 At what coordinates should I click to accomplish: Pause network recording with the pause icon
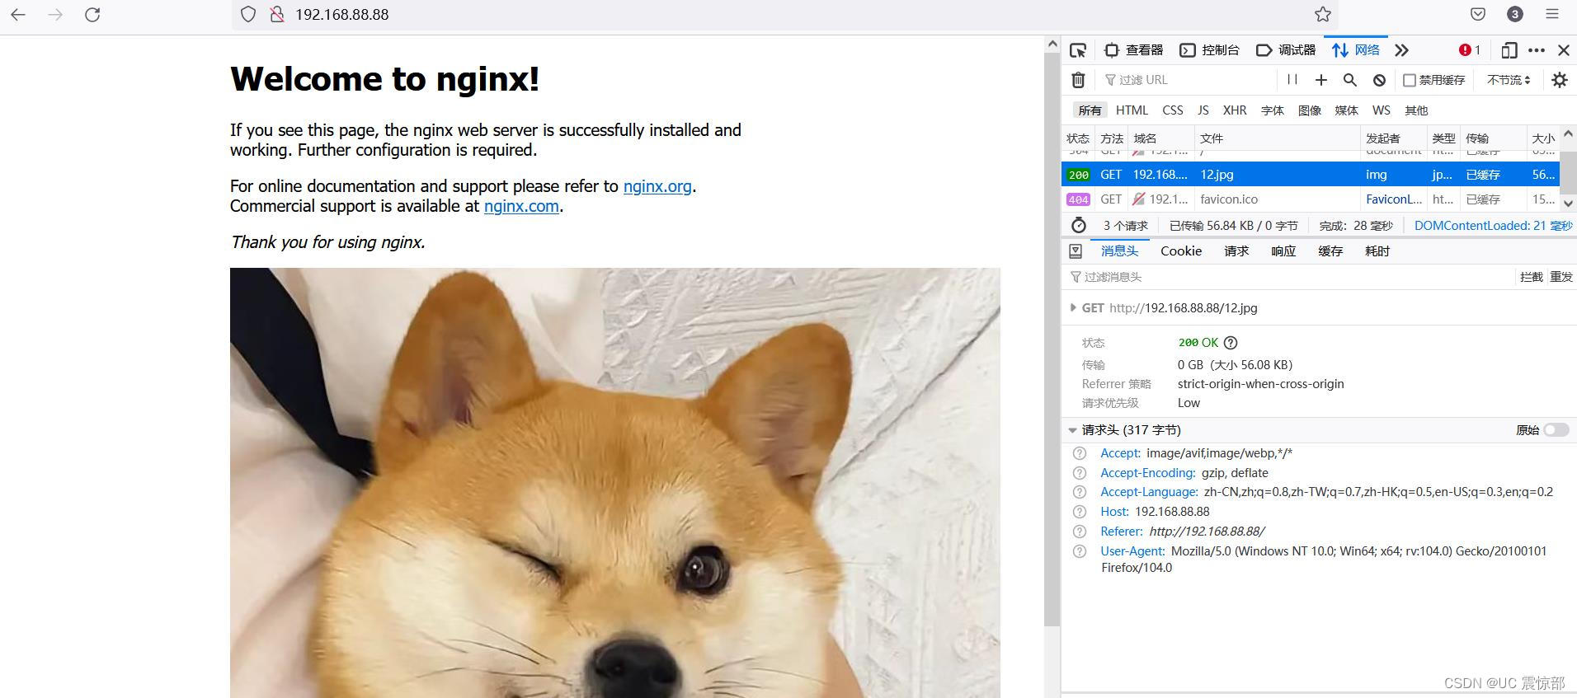1292,80
